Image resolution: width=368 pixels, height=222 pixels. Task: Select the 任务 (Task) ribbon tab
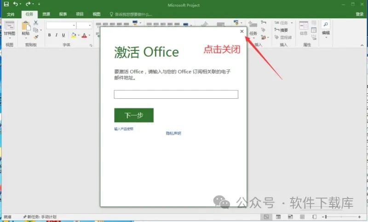tap(29, 14)
